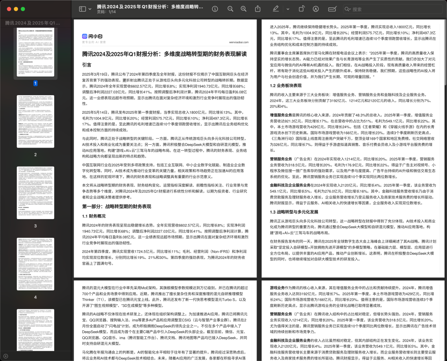
Task: Go to the page 4 thumbnail
Action: [35, 264]
